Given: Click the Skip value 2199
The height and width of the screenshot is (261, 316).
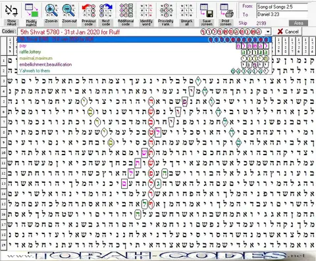Looking at the screenshot, I should coord(261,23).
